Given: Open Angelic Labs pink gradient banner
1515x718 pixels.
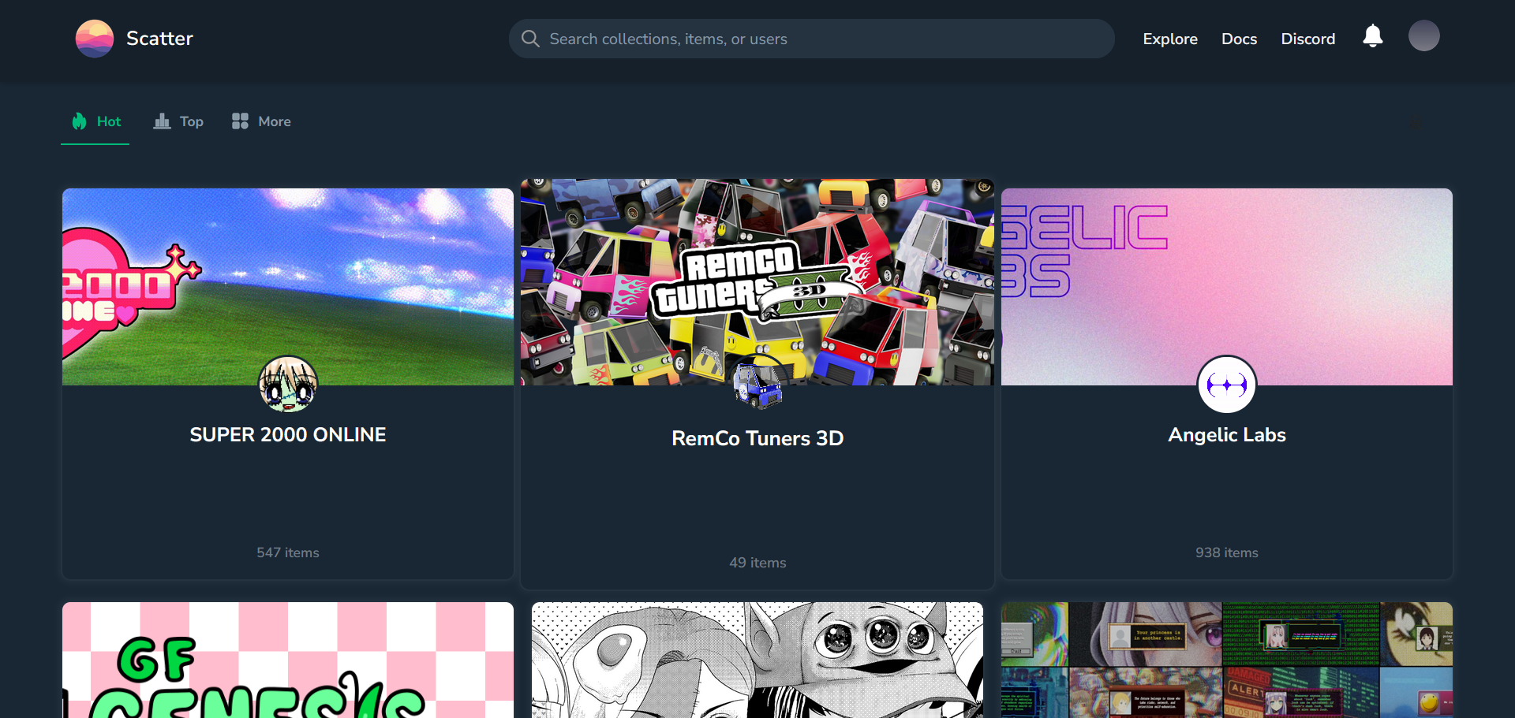Looking at the screenshot, I should tap(1227, 287).
